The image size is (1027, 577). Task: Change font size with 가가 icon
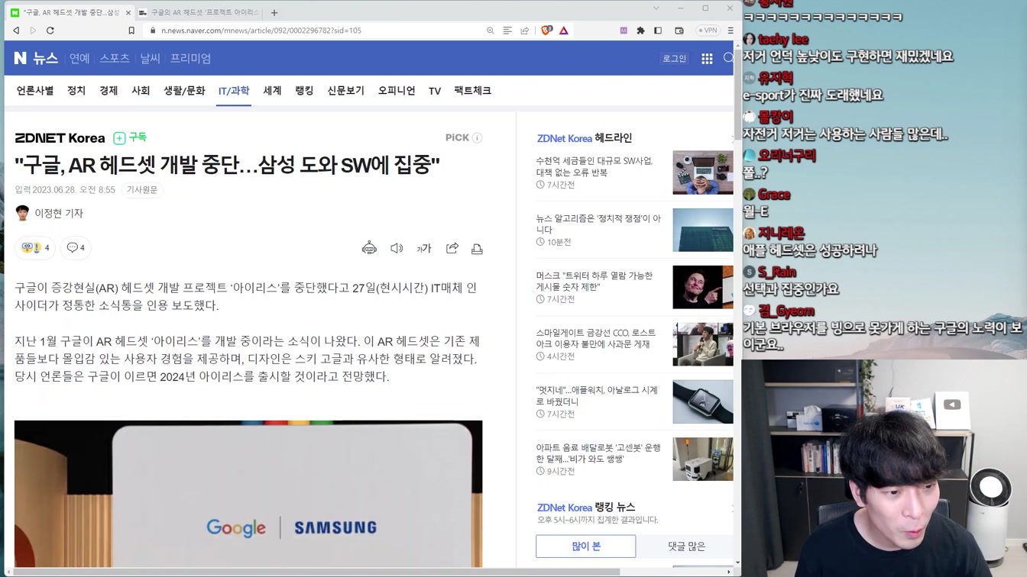(x=424, y=248)
